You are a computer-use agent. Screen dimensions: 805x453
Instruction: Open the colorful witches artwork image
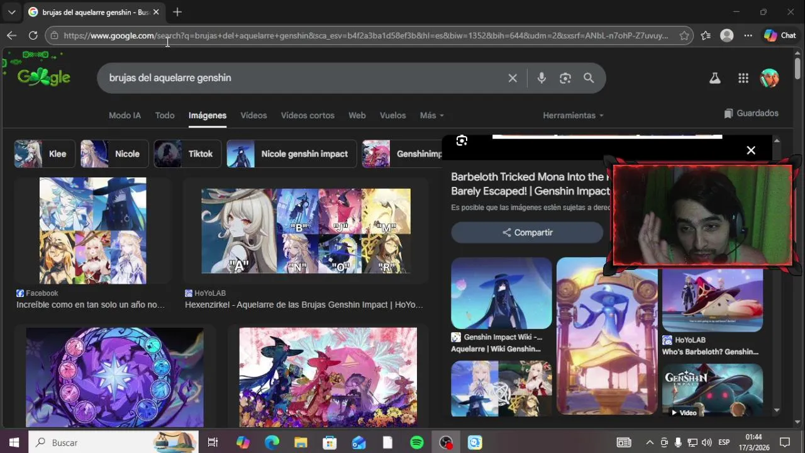(328, 377)
